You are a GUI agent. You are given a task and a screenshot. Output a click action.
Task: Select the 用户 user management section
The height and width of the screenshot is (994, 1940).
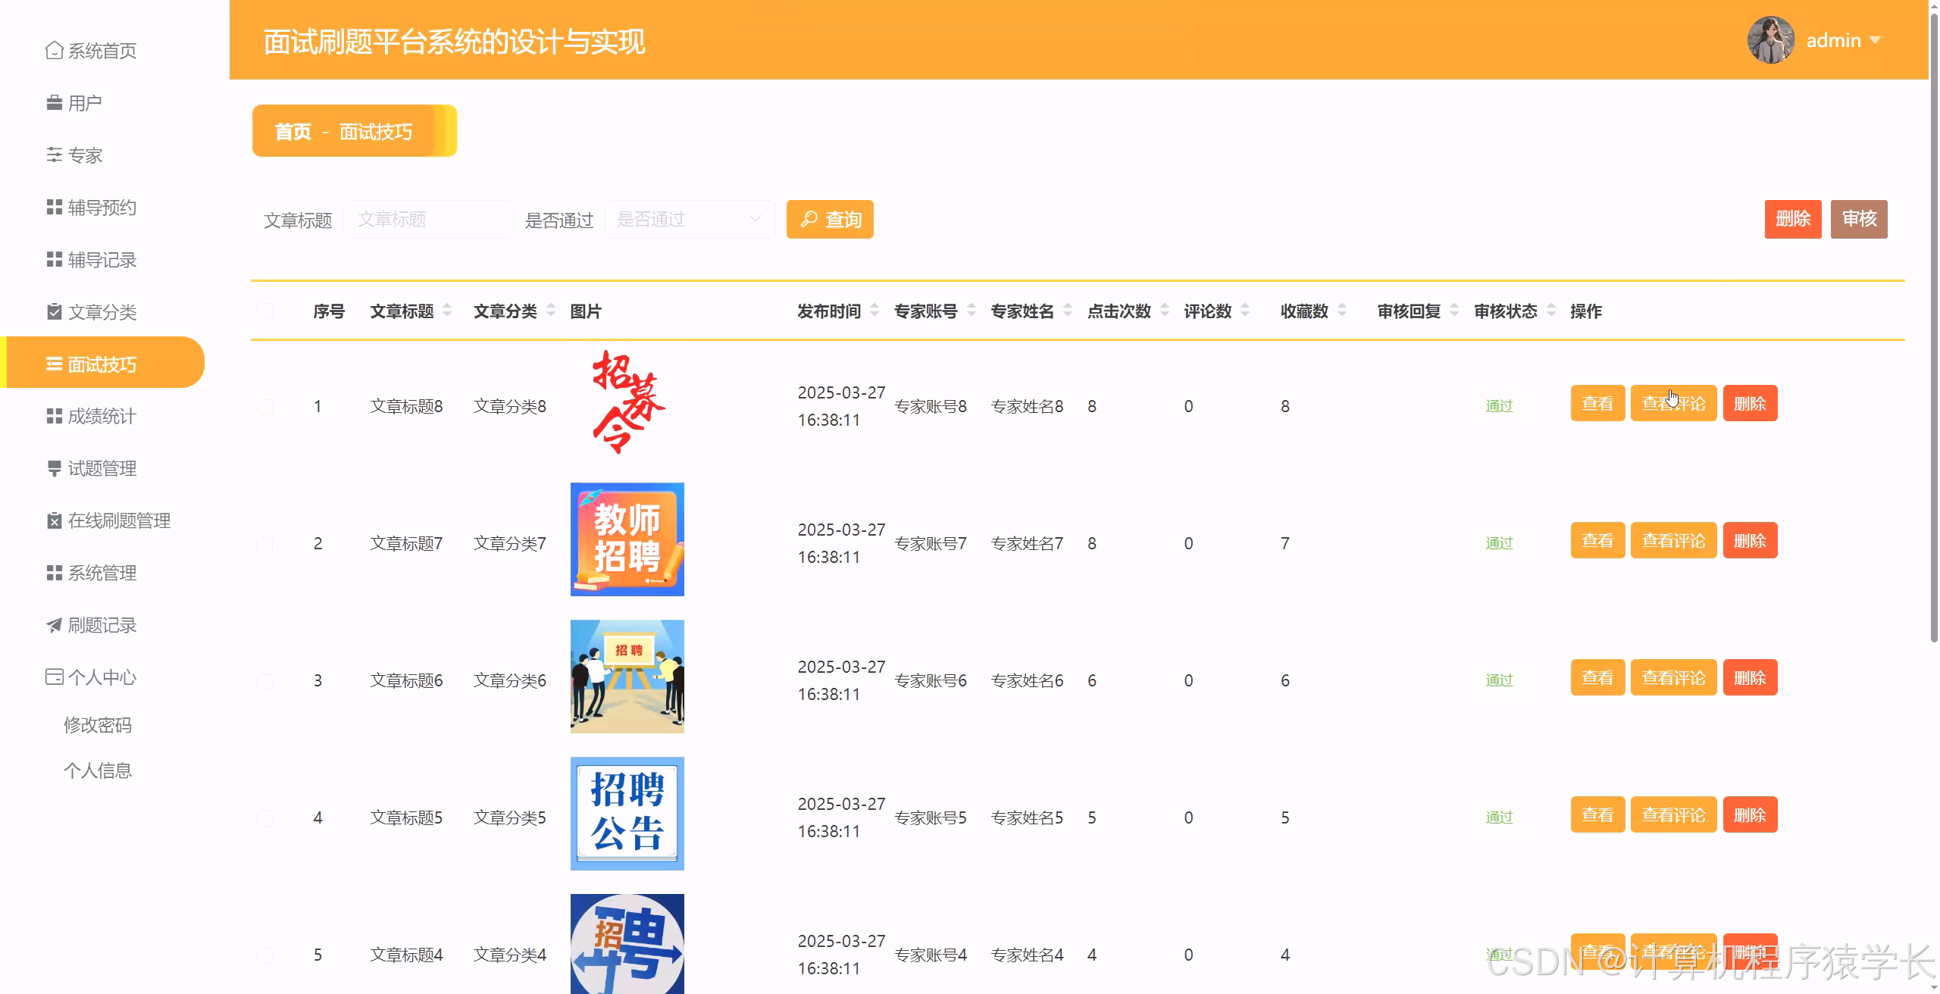[86, 102]
